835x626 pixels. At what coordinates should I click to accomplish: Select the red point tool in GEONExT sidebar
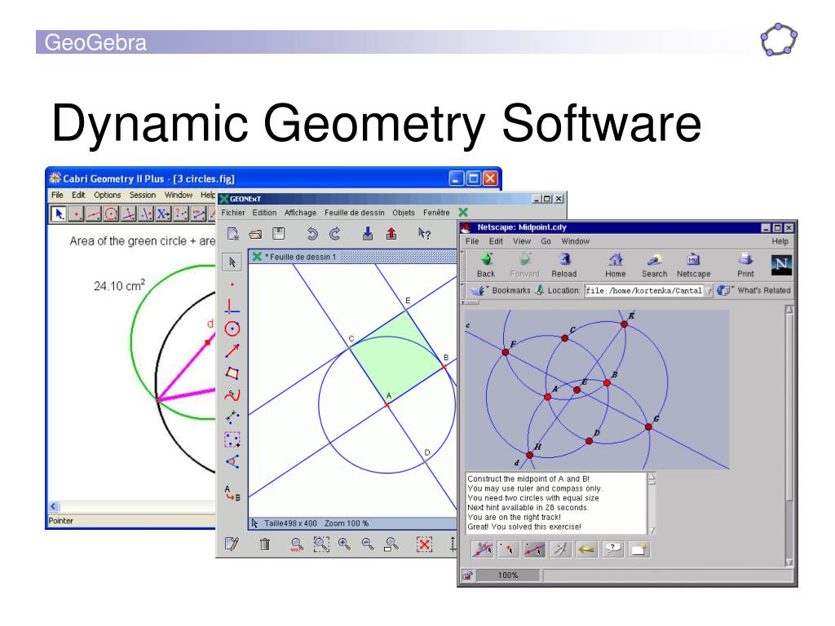pos(232,284)
